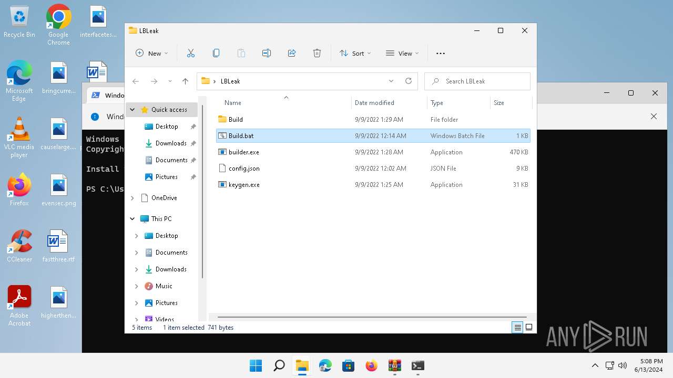Open File Explorer from taskbar
The height and width of the screenshot is (378, 673).
pyautogui.click(x=302, y=365)
